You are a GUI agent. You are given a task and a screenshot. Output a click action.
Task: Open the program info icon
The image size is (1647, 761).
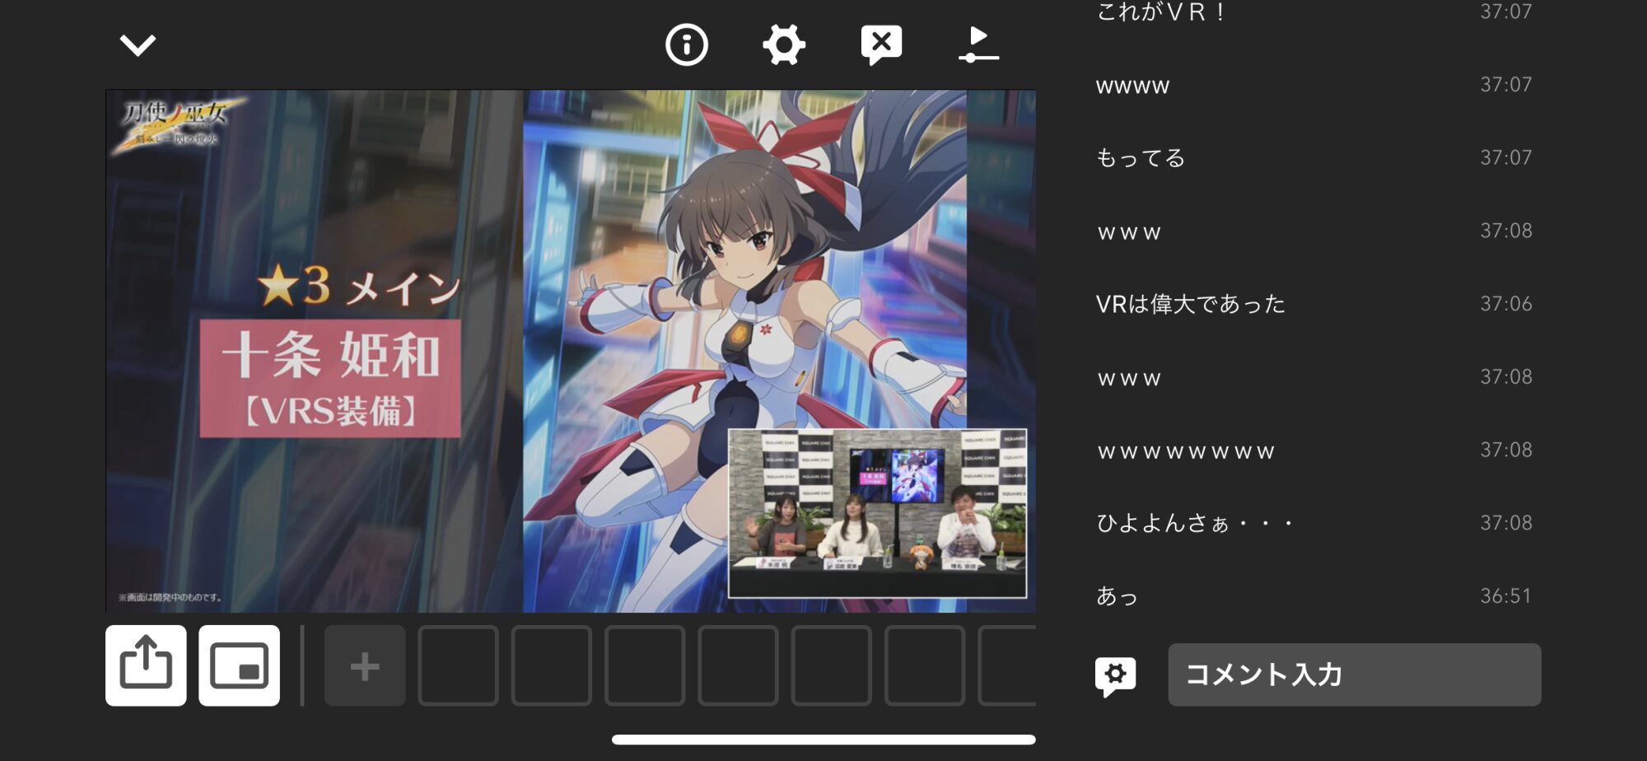(x=686, y=44)
